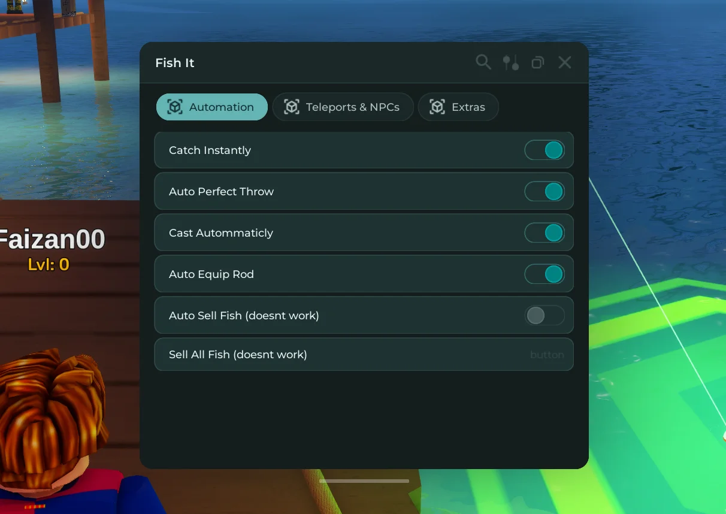Click the cube icon on Extras tab

[x=437, y=107]
